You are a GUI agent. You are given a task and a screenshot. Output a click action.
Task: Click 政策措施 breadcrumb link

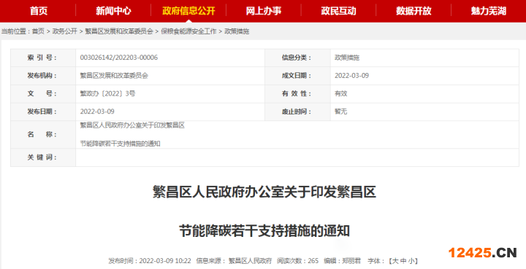(x=237, y=31)
